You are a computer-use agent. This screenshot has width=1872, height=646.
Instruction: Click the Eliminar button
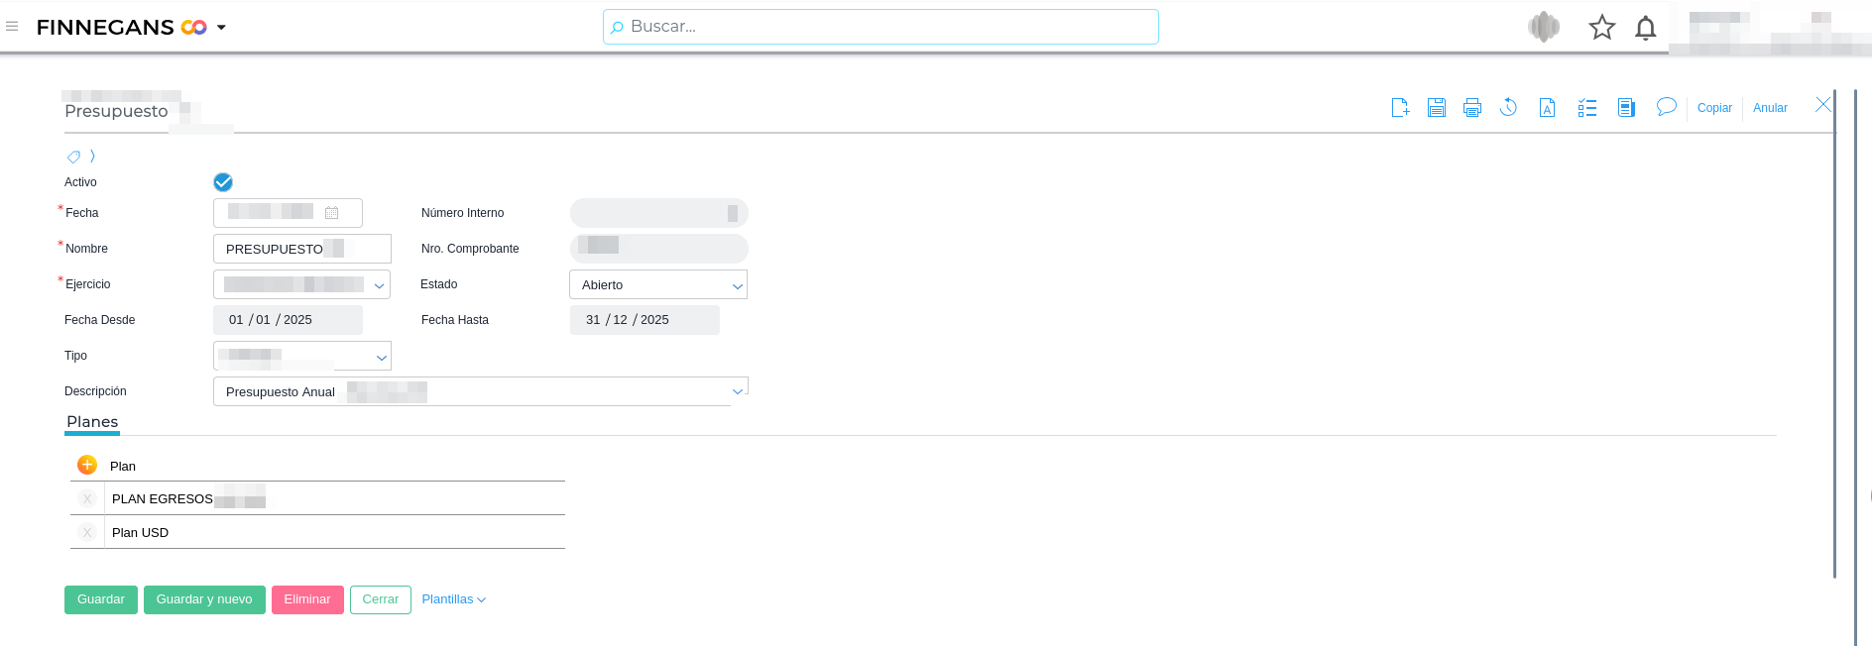307,599
